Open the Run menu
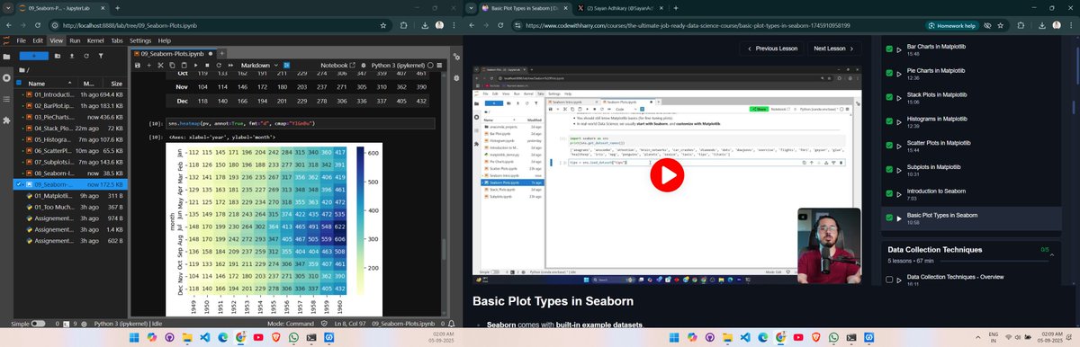 [75, 40]
